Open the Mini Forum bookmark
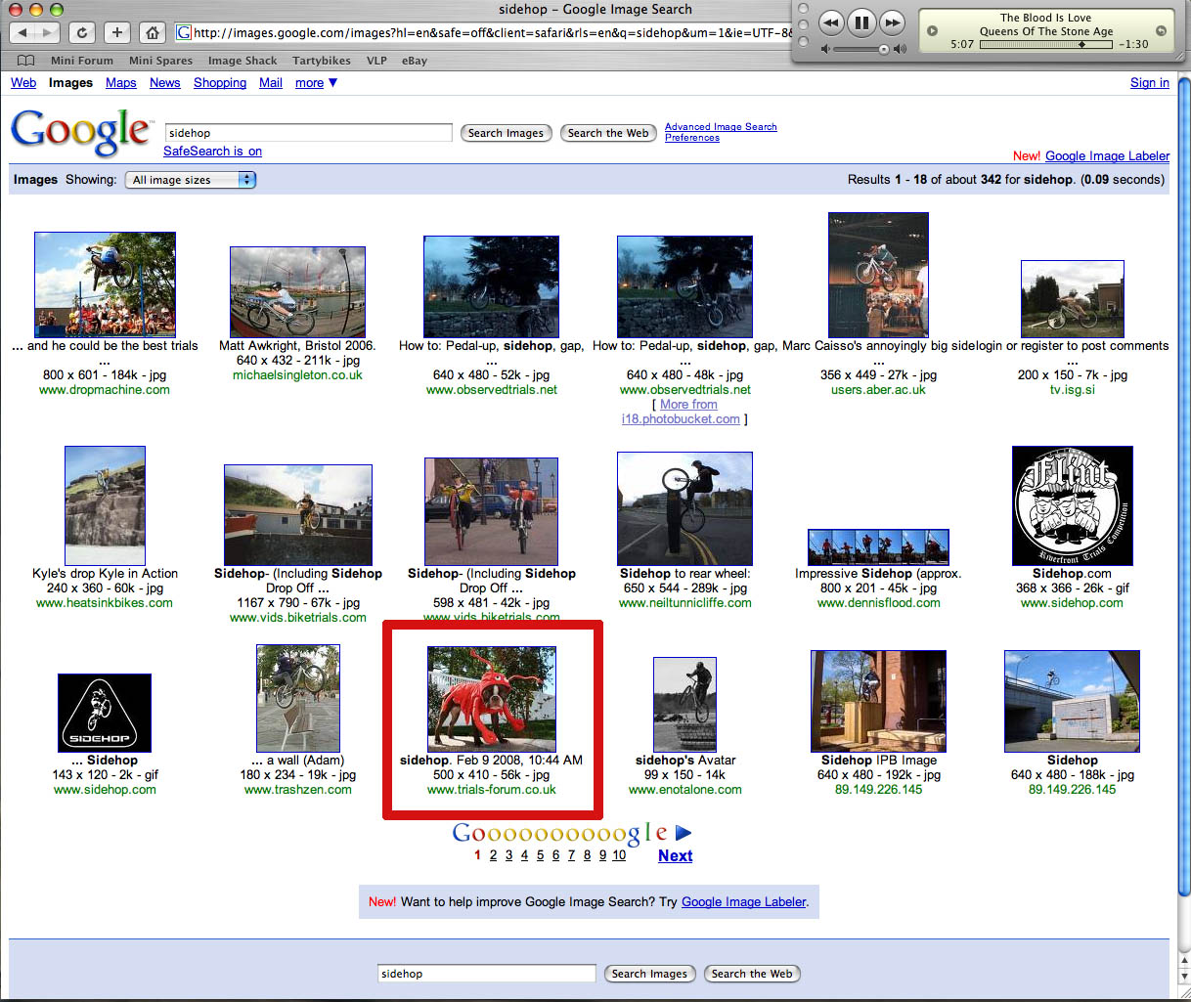Screen dimensions: 1191x1002 click(x=82, y=61)
